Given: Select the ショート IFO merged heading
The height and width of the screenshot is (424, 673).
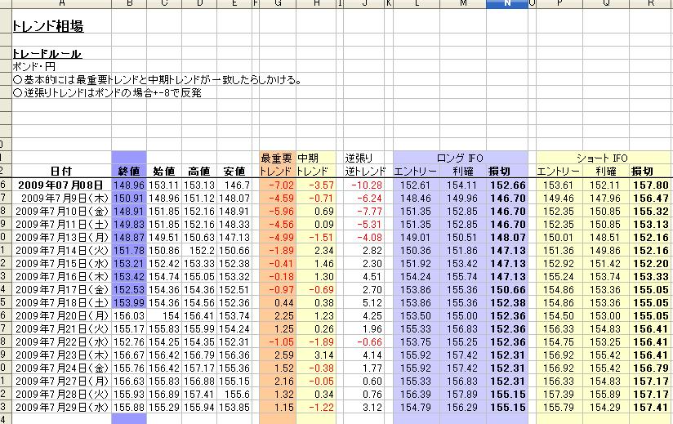Looking at the screenshot, I should click(602, 158).
